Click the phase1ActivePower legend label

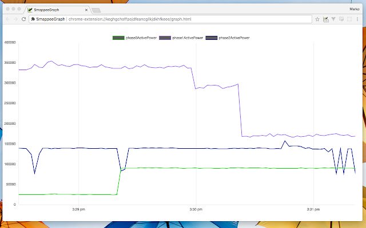[188, 38]
